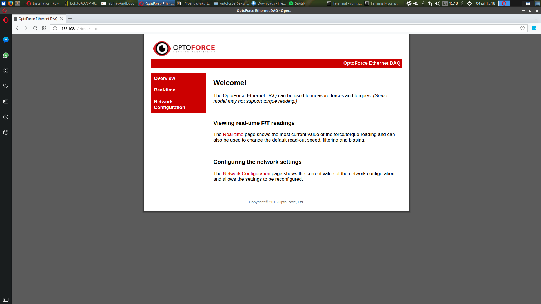Add page to bookmarks heart in address bar
The width and height of the screenshot is (541, 304).
point(522,28)
